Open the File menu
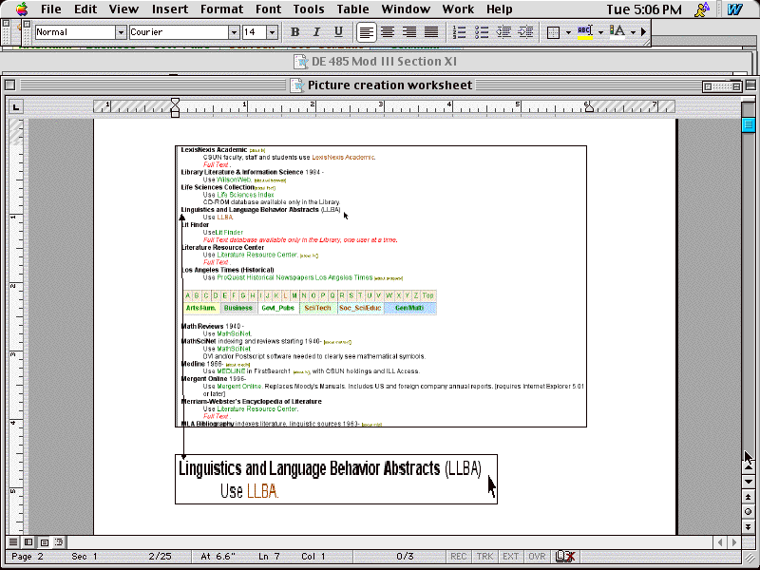Viewport: 760px width, 570px height. (x=51, y=9)
